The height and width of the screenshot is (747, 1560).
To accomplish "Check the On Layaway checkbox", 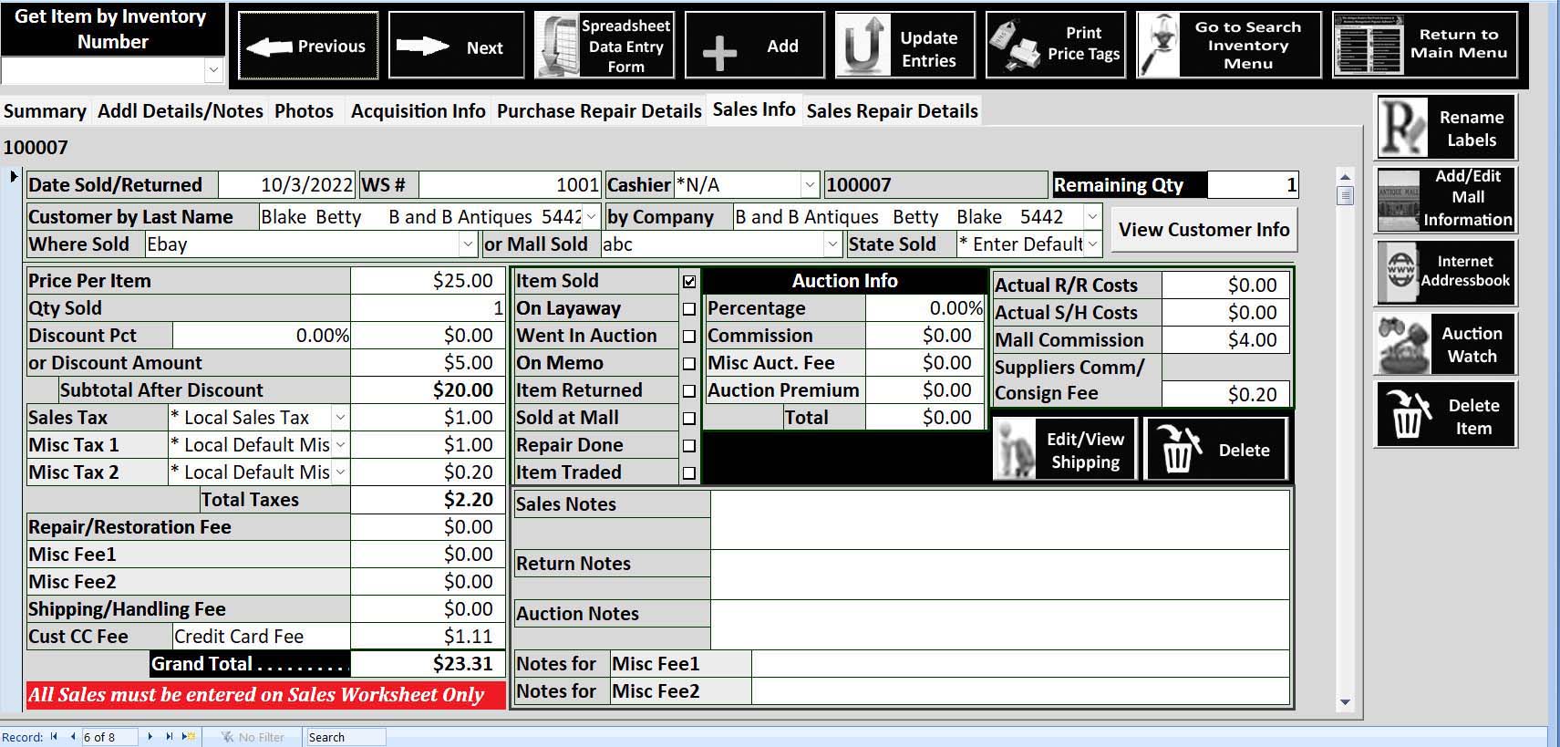I will [689, 309].
